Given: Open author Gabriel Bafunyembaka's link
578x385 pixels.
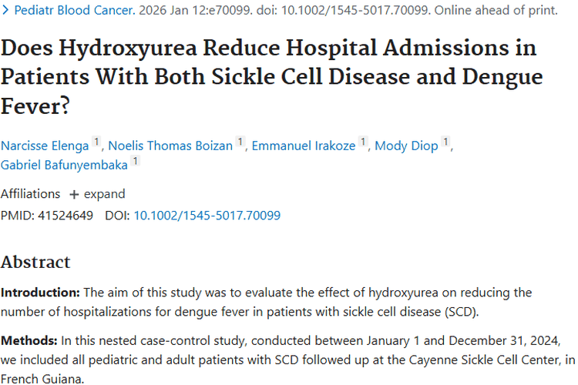Looking at the screenshot, I should coord(63,166).
